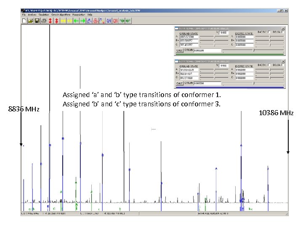This screenshot has height=227, width=303.
Task: Click the blue curve and yellow marker icon
Action: [102, 21]
